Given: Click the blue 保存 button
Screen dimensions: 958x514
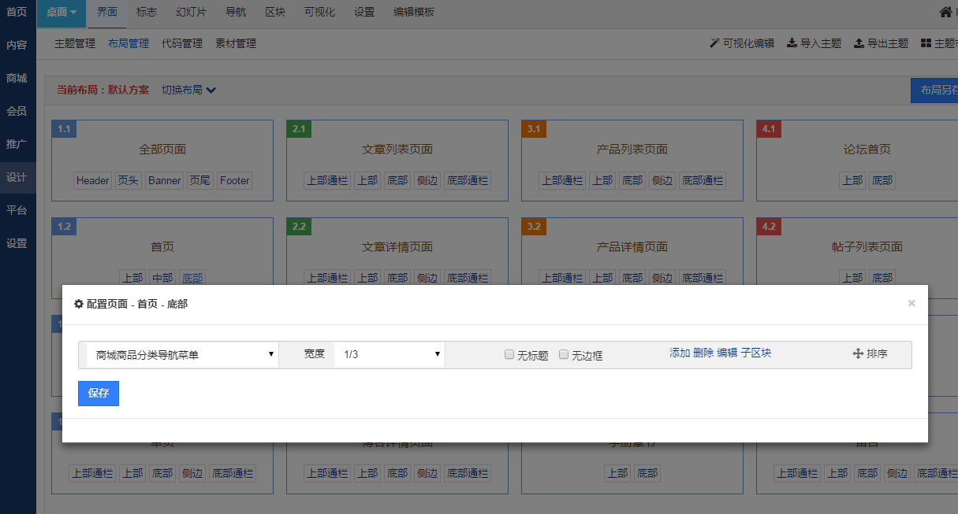Looking at the screenshot, I should [x=99, y=394].
